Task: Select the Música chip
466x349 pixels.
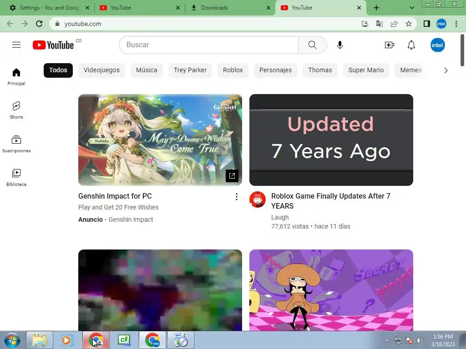Action: pyautogui.click(x=147, y=70)
